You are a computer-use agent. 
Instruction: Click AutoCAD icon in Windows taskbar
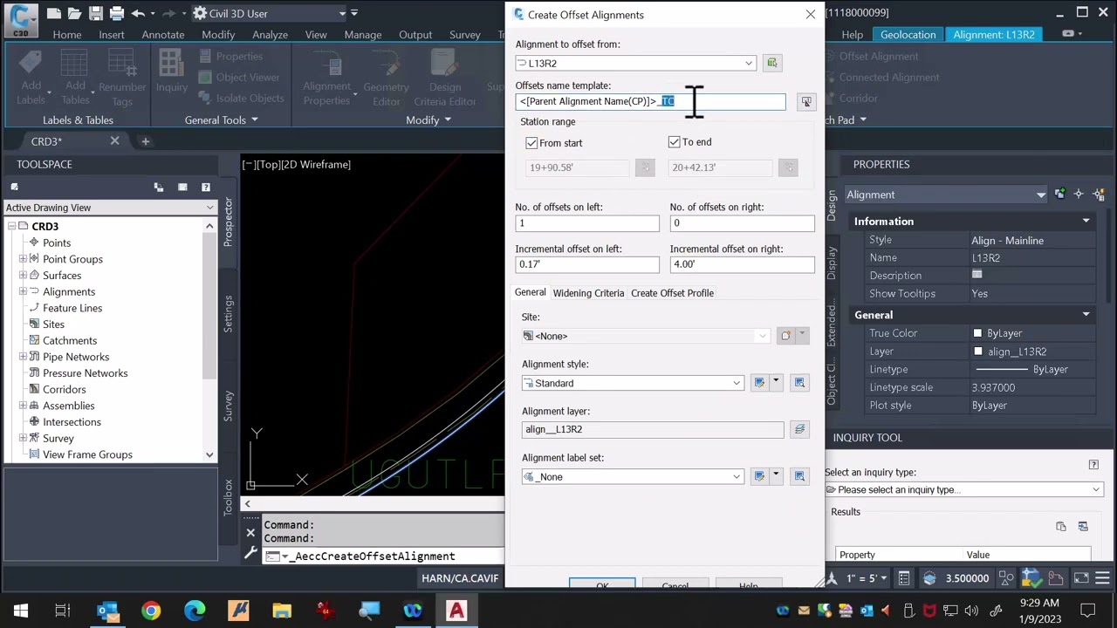456,611
